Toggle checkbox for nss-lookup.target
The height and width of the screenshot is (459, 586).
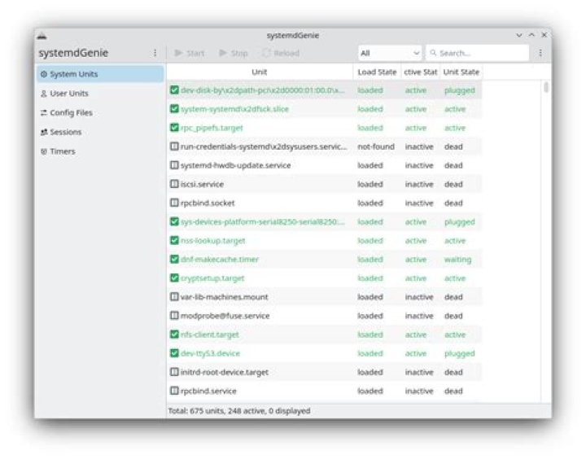pos(174,240)
